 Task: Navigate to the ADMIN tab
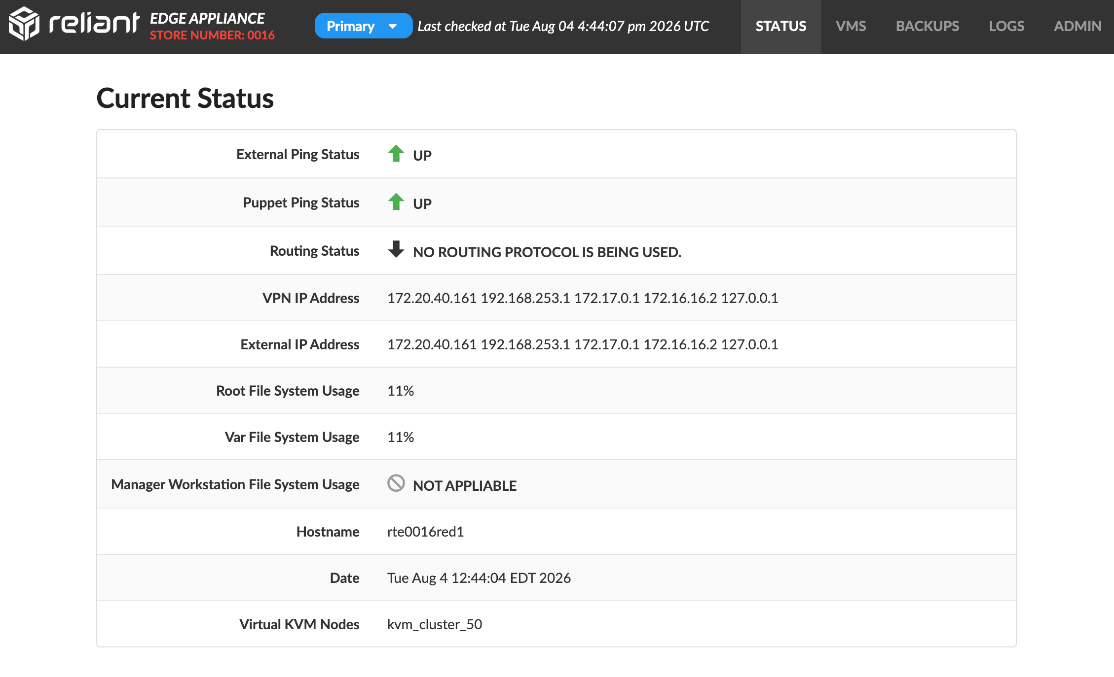1077,27
